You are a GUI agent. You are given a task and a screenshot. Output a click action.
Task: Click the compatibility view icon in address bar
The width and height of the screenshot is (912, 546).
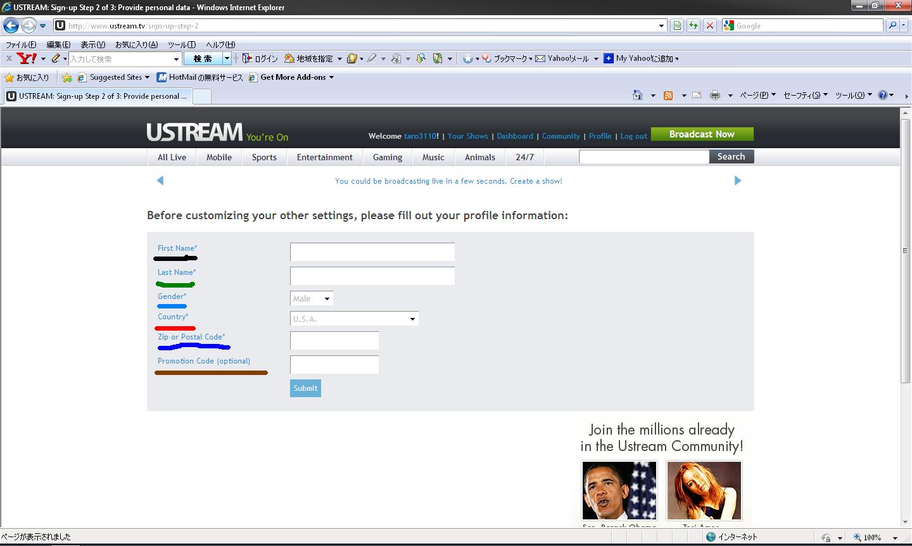pos(677,26)
